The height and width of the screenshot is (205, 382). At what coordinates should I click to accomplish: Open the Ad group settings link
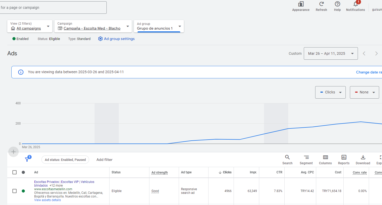click(x=119, y=39)
